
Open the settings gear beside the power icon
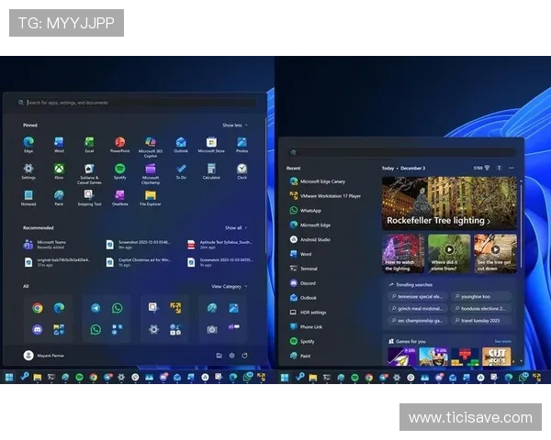pyautogui.click(x=232, y=356)
